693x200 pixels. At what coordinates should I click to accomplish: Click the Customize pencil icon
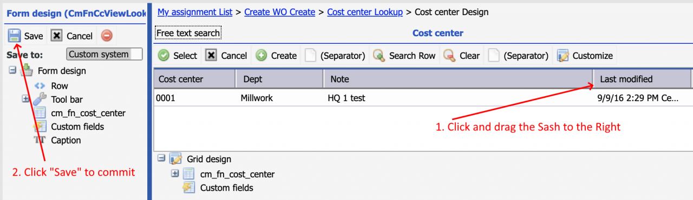563,55
